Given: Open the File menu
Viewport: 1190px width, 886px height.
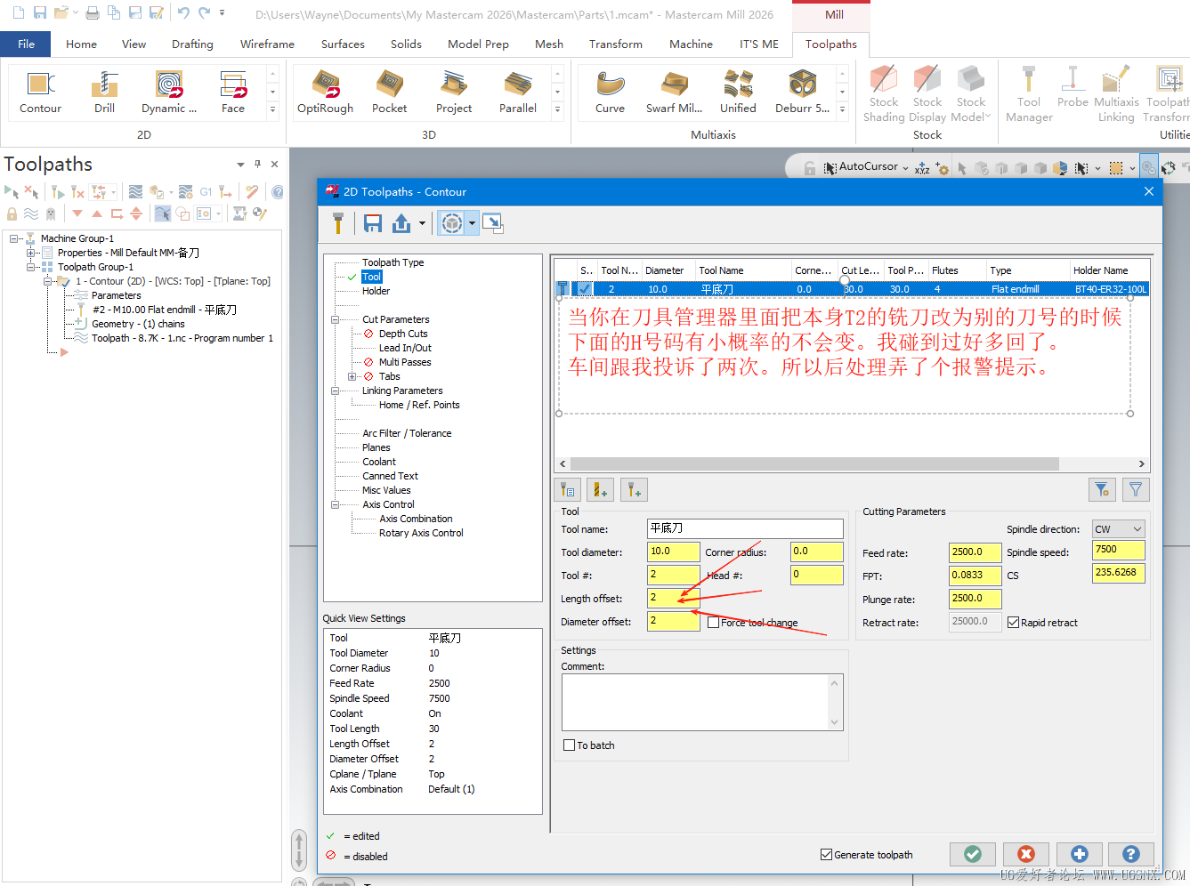Looking at the screenshot, I should [x=26, y=44].
